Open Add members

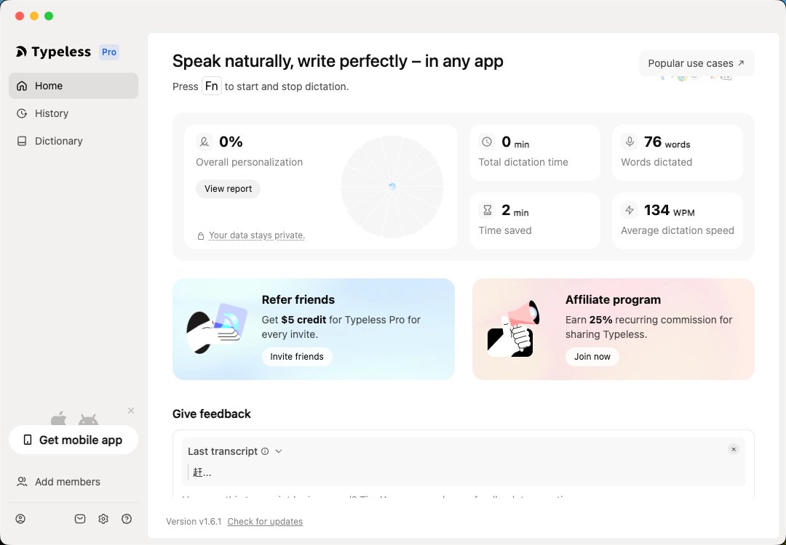click(74, 482)
